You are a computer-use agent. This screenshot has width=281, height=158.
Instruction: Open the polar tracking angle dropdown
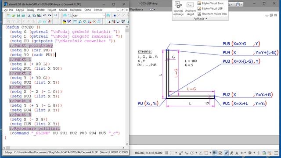click(196, 153)
